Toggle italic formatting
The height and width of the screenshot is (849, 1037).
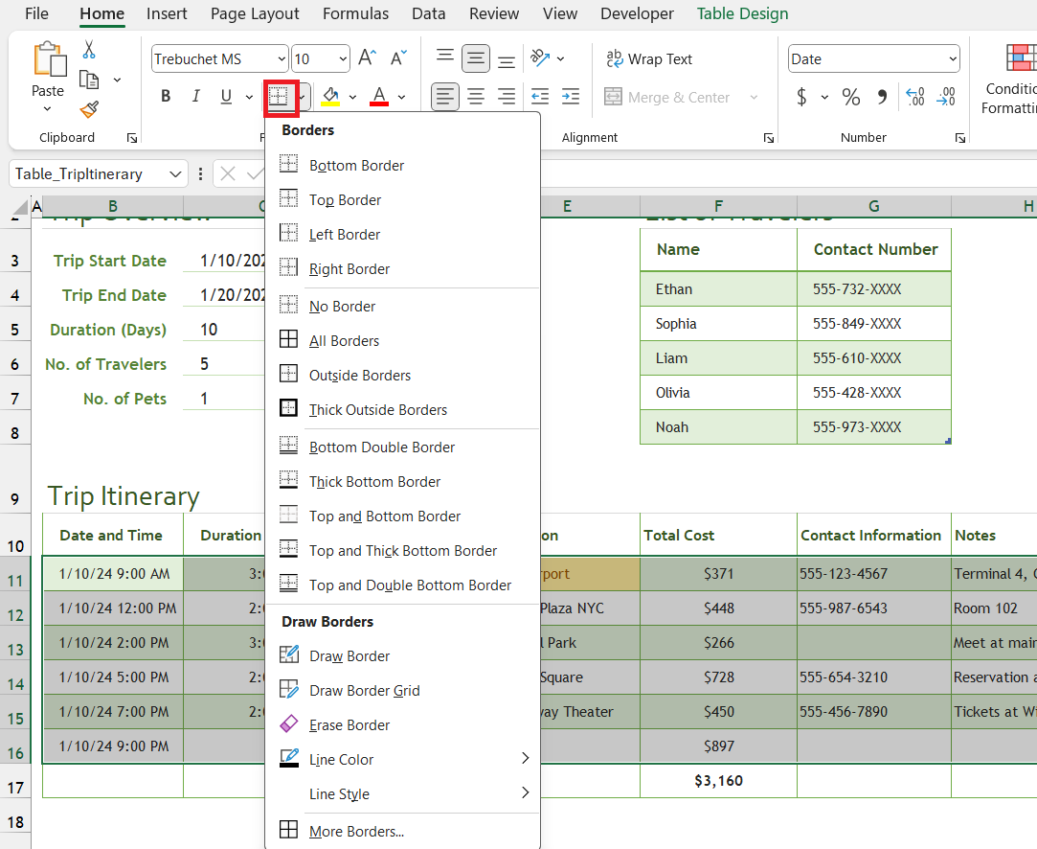pos(195,96)
